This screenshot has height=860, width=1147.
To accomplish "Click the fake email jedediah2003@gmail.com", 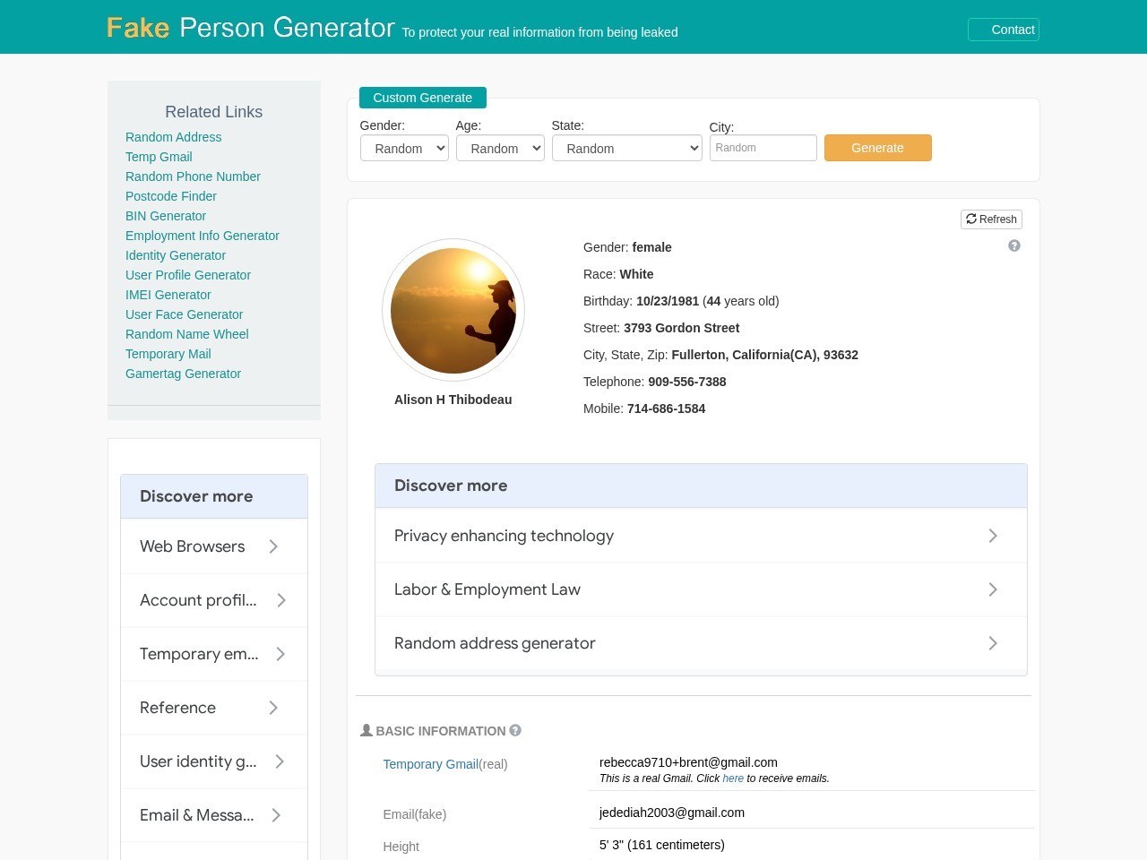I will (672, 813).
